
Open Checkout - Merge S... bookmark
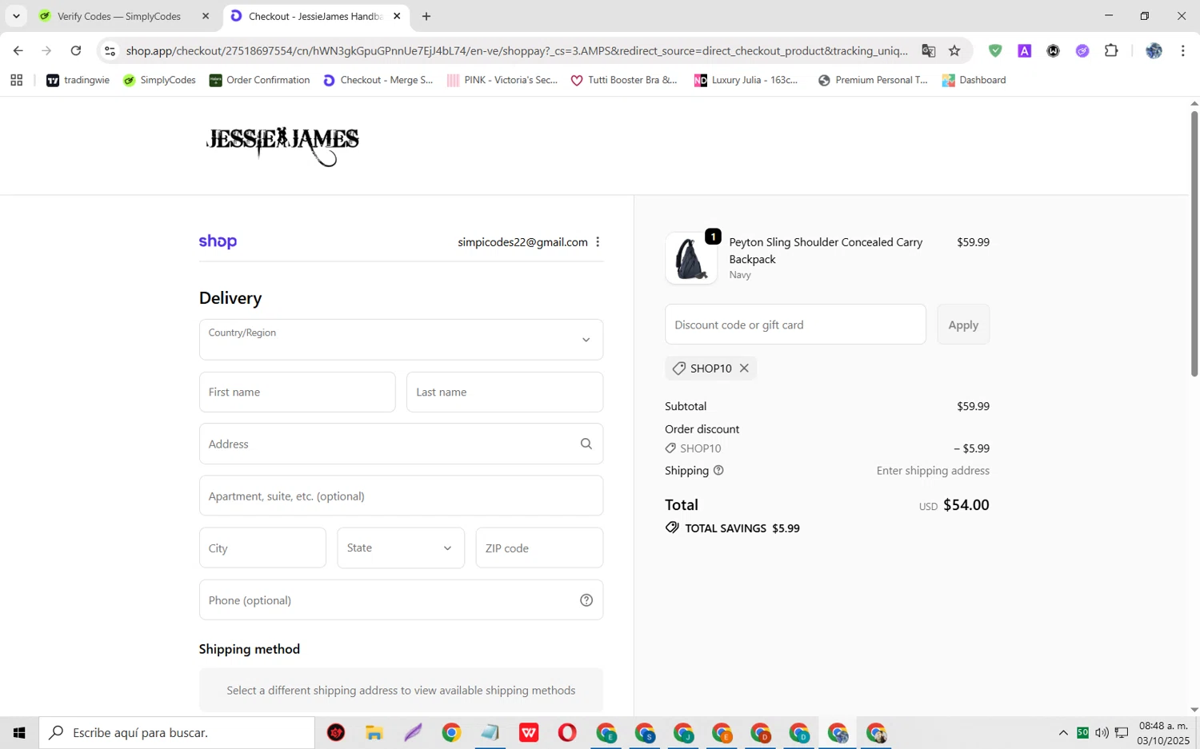click(x=378, y=80)
